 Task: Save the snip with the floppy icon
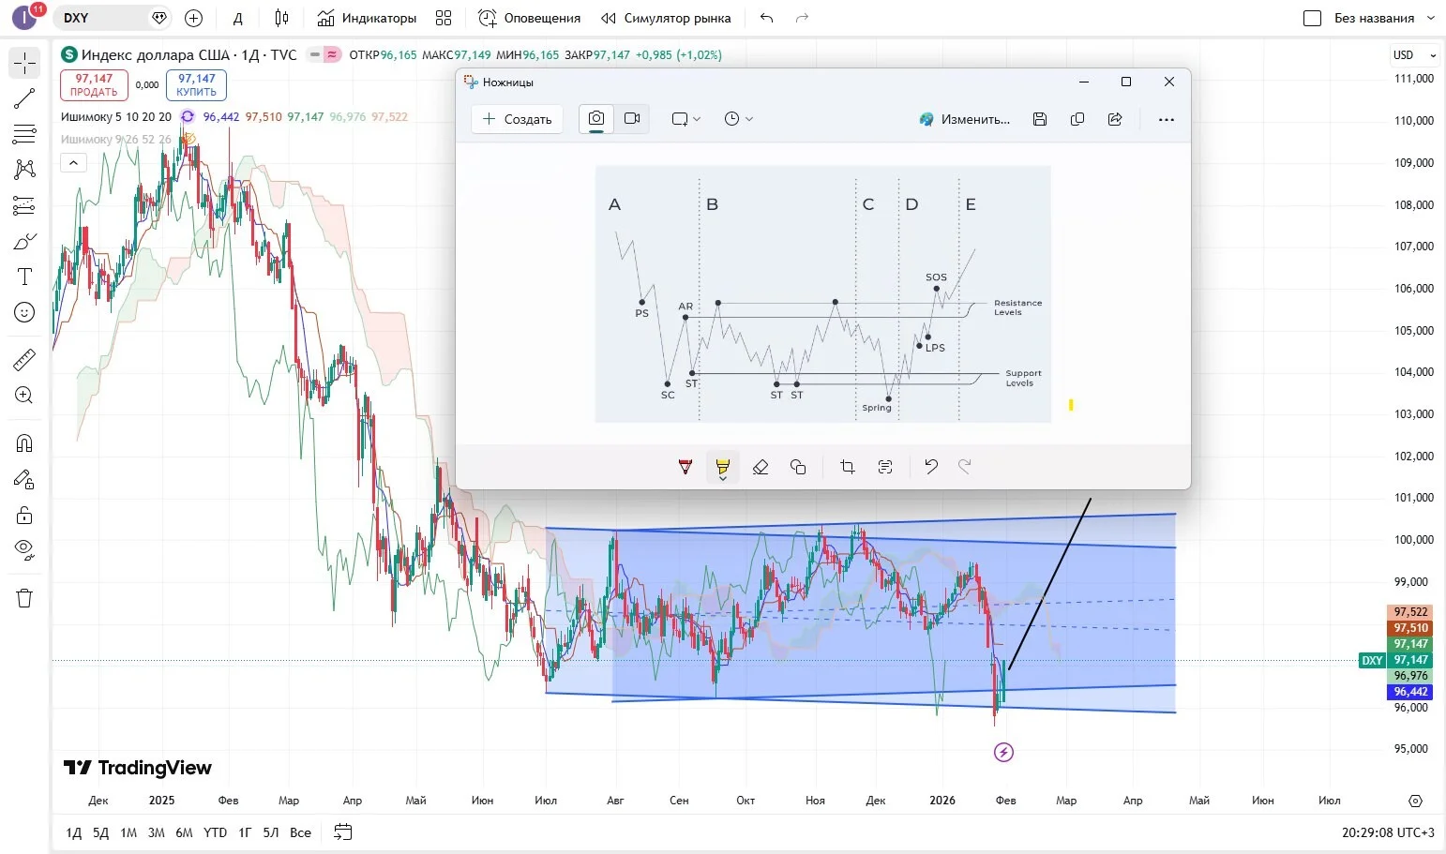click(1040, 119)
